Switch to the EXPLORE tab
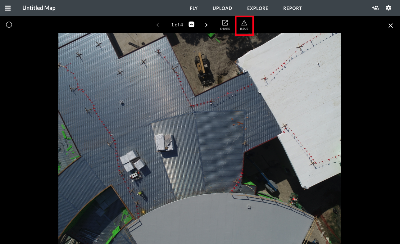 (257, 8)
